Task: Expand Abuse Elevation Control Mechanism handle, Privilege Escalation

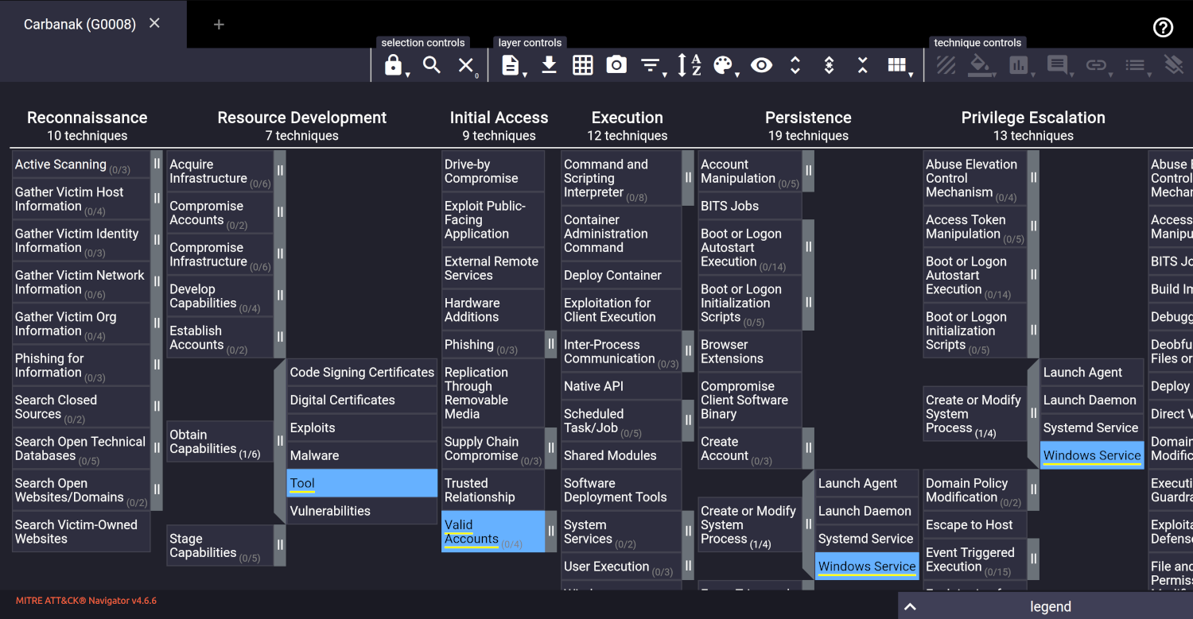Action: [1033, 178]
